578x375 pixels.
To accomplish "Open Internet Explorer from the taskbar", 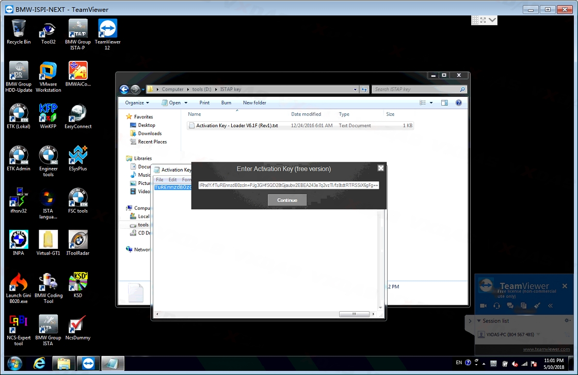I will click(x=39, y=364).
